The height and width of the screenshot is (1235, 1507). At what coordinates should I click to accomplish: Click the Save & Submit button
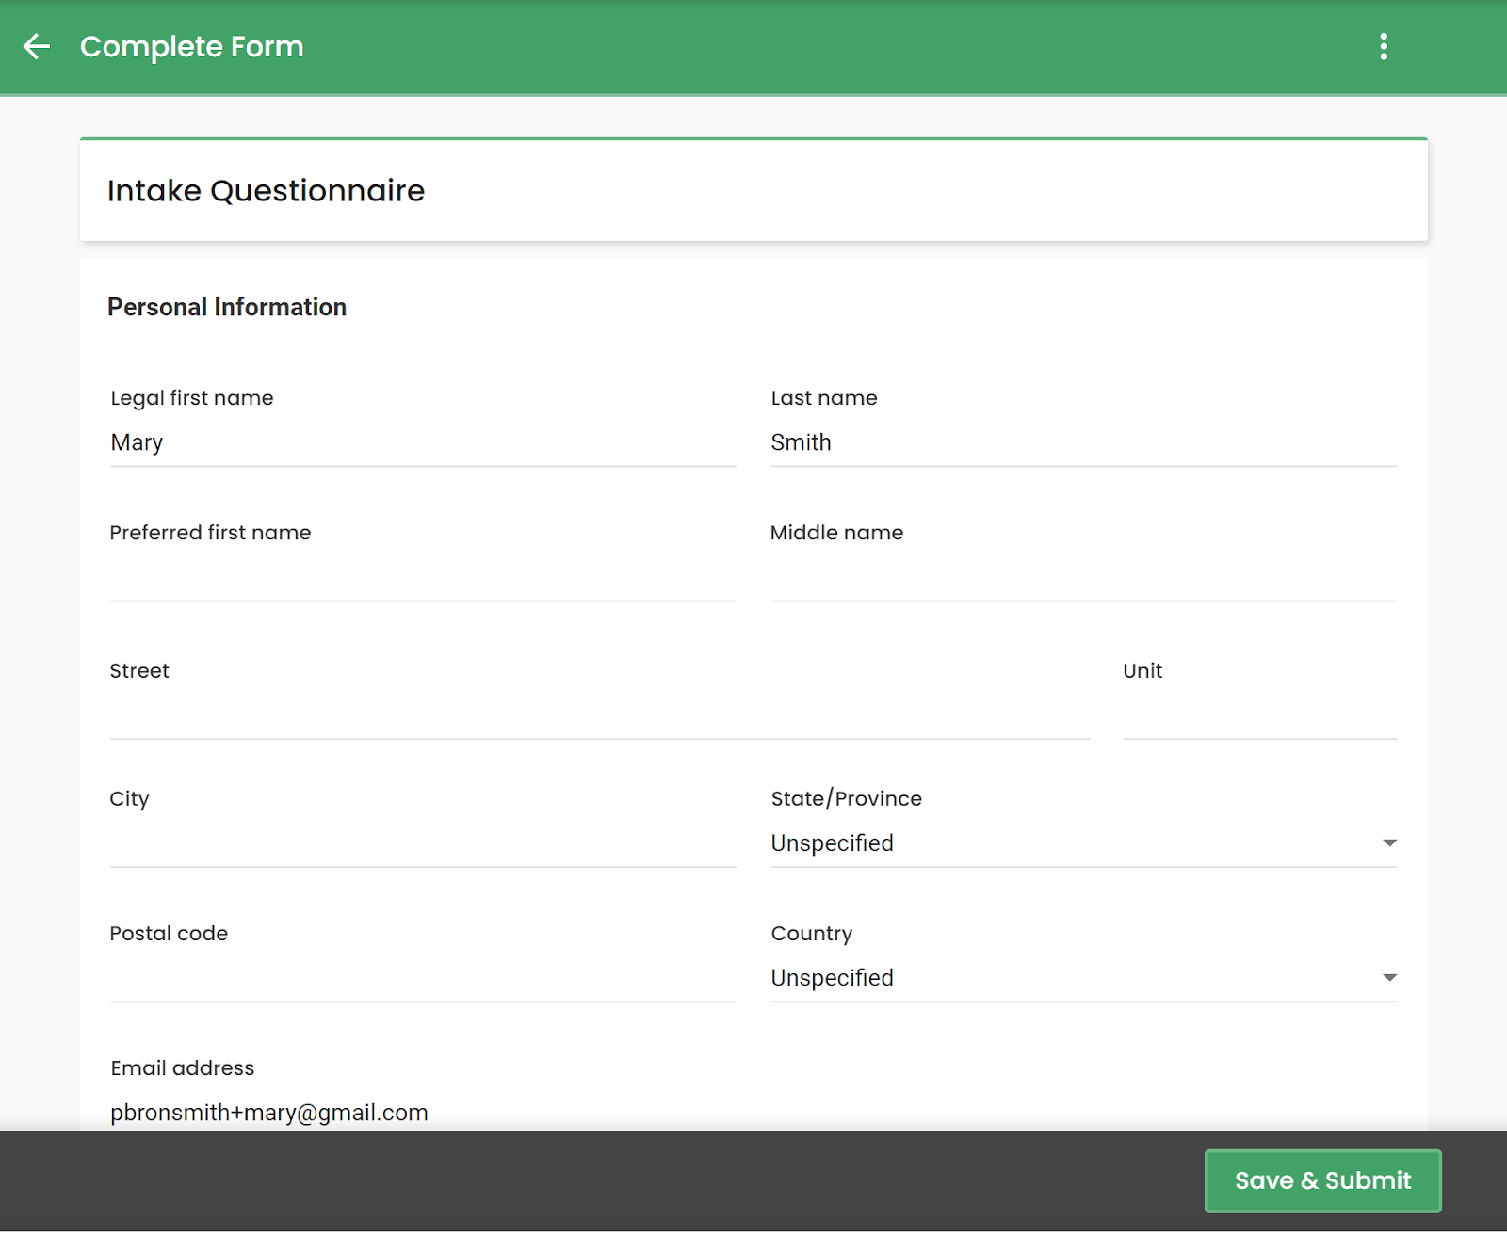pyautogui.click(x=1322, y=1180)
